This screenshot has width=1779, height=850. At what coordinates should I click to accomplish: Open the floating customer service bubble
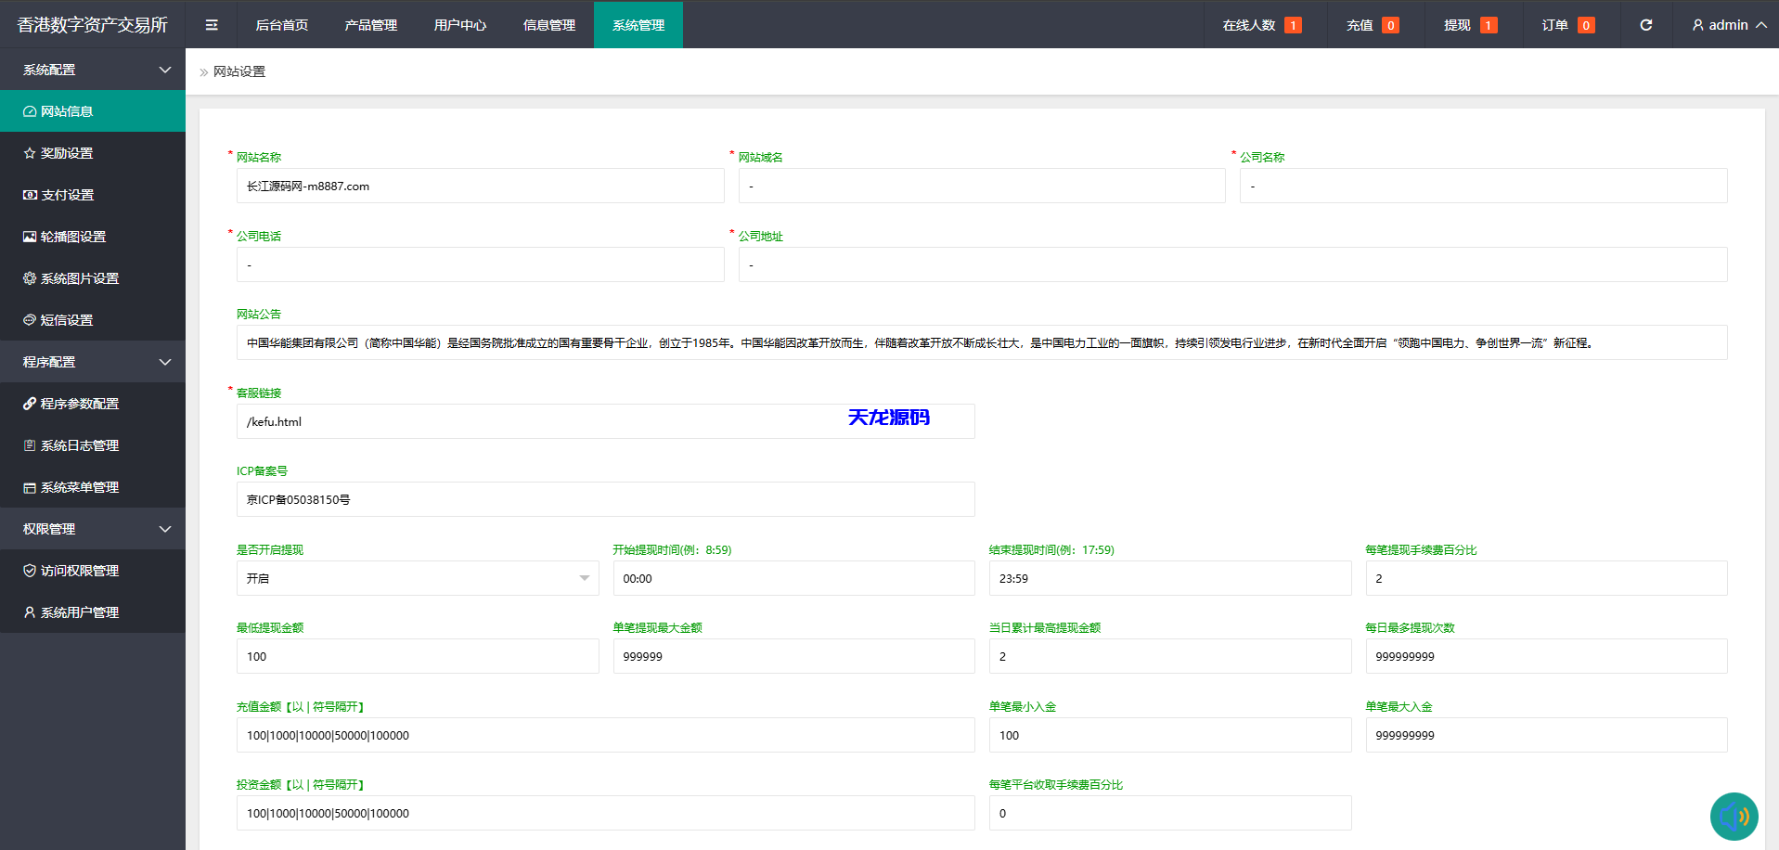tap(1733, 816)
